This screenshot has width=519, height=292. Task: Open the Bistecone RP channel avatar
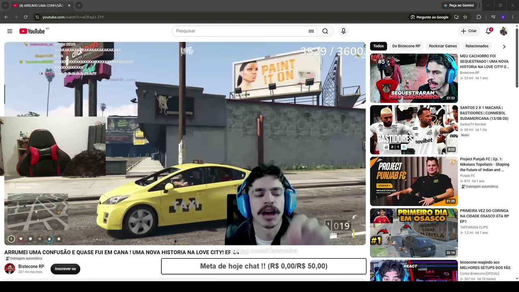tap(10, 268)
